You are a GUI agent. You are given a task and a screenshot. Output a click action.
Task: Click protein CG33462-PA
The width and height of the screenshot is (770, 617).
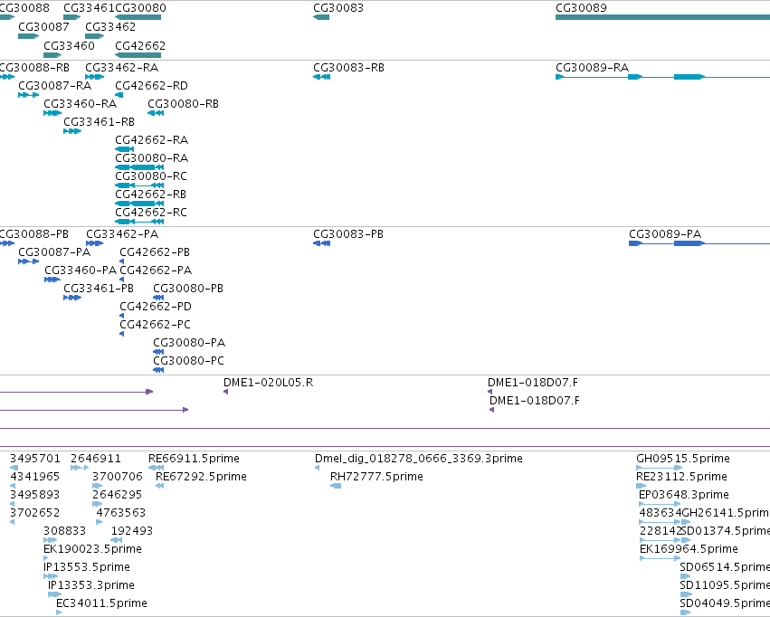94,243
